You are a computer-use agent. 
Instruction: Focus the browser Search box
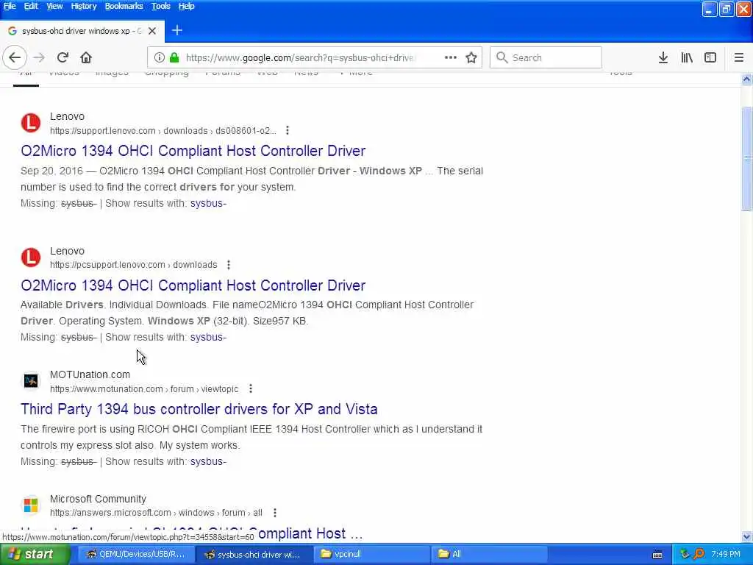(x=546, y=57)
